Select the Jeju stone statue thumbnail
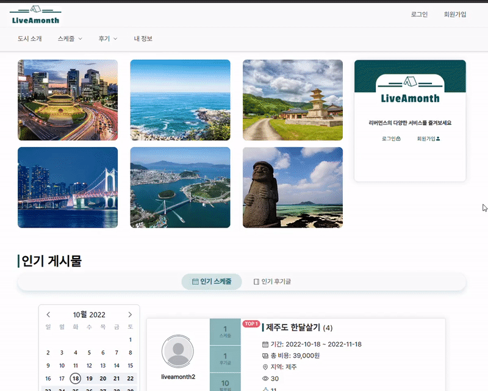This screenshot has width=488, height=391. [x=293, y=187]
